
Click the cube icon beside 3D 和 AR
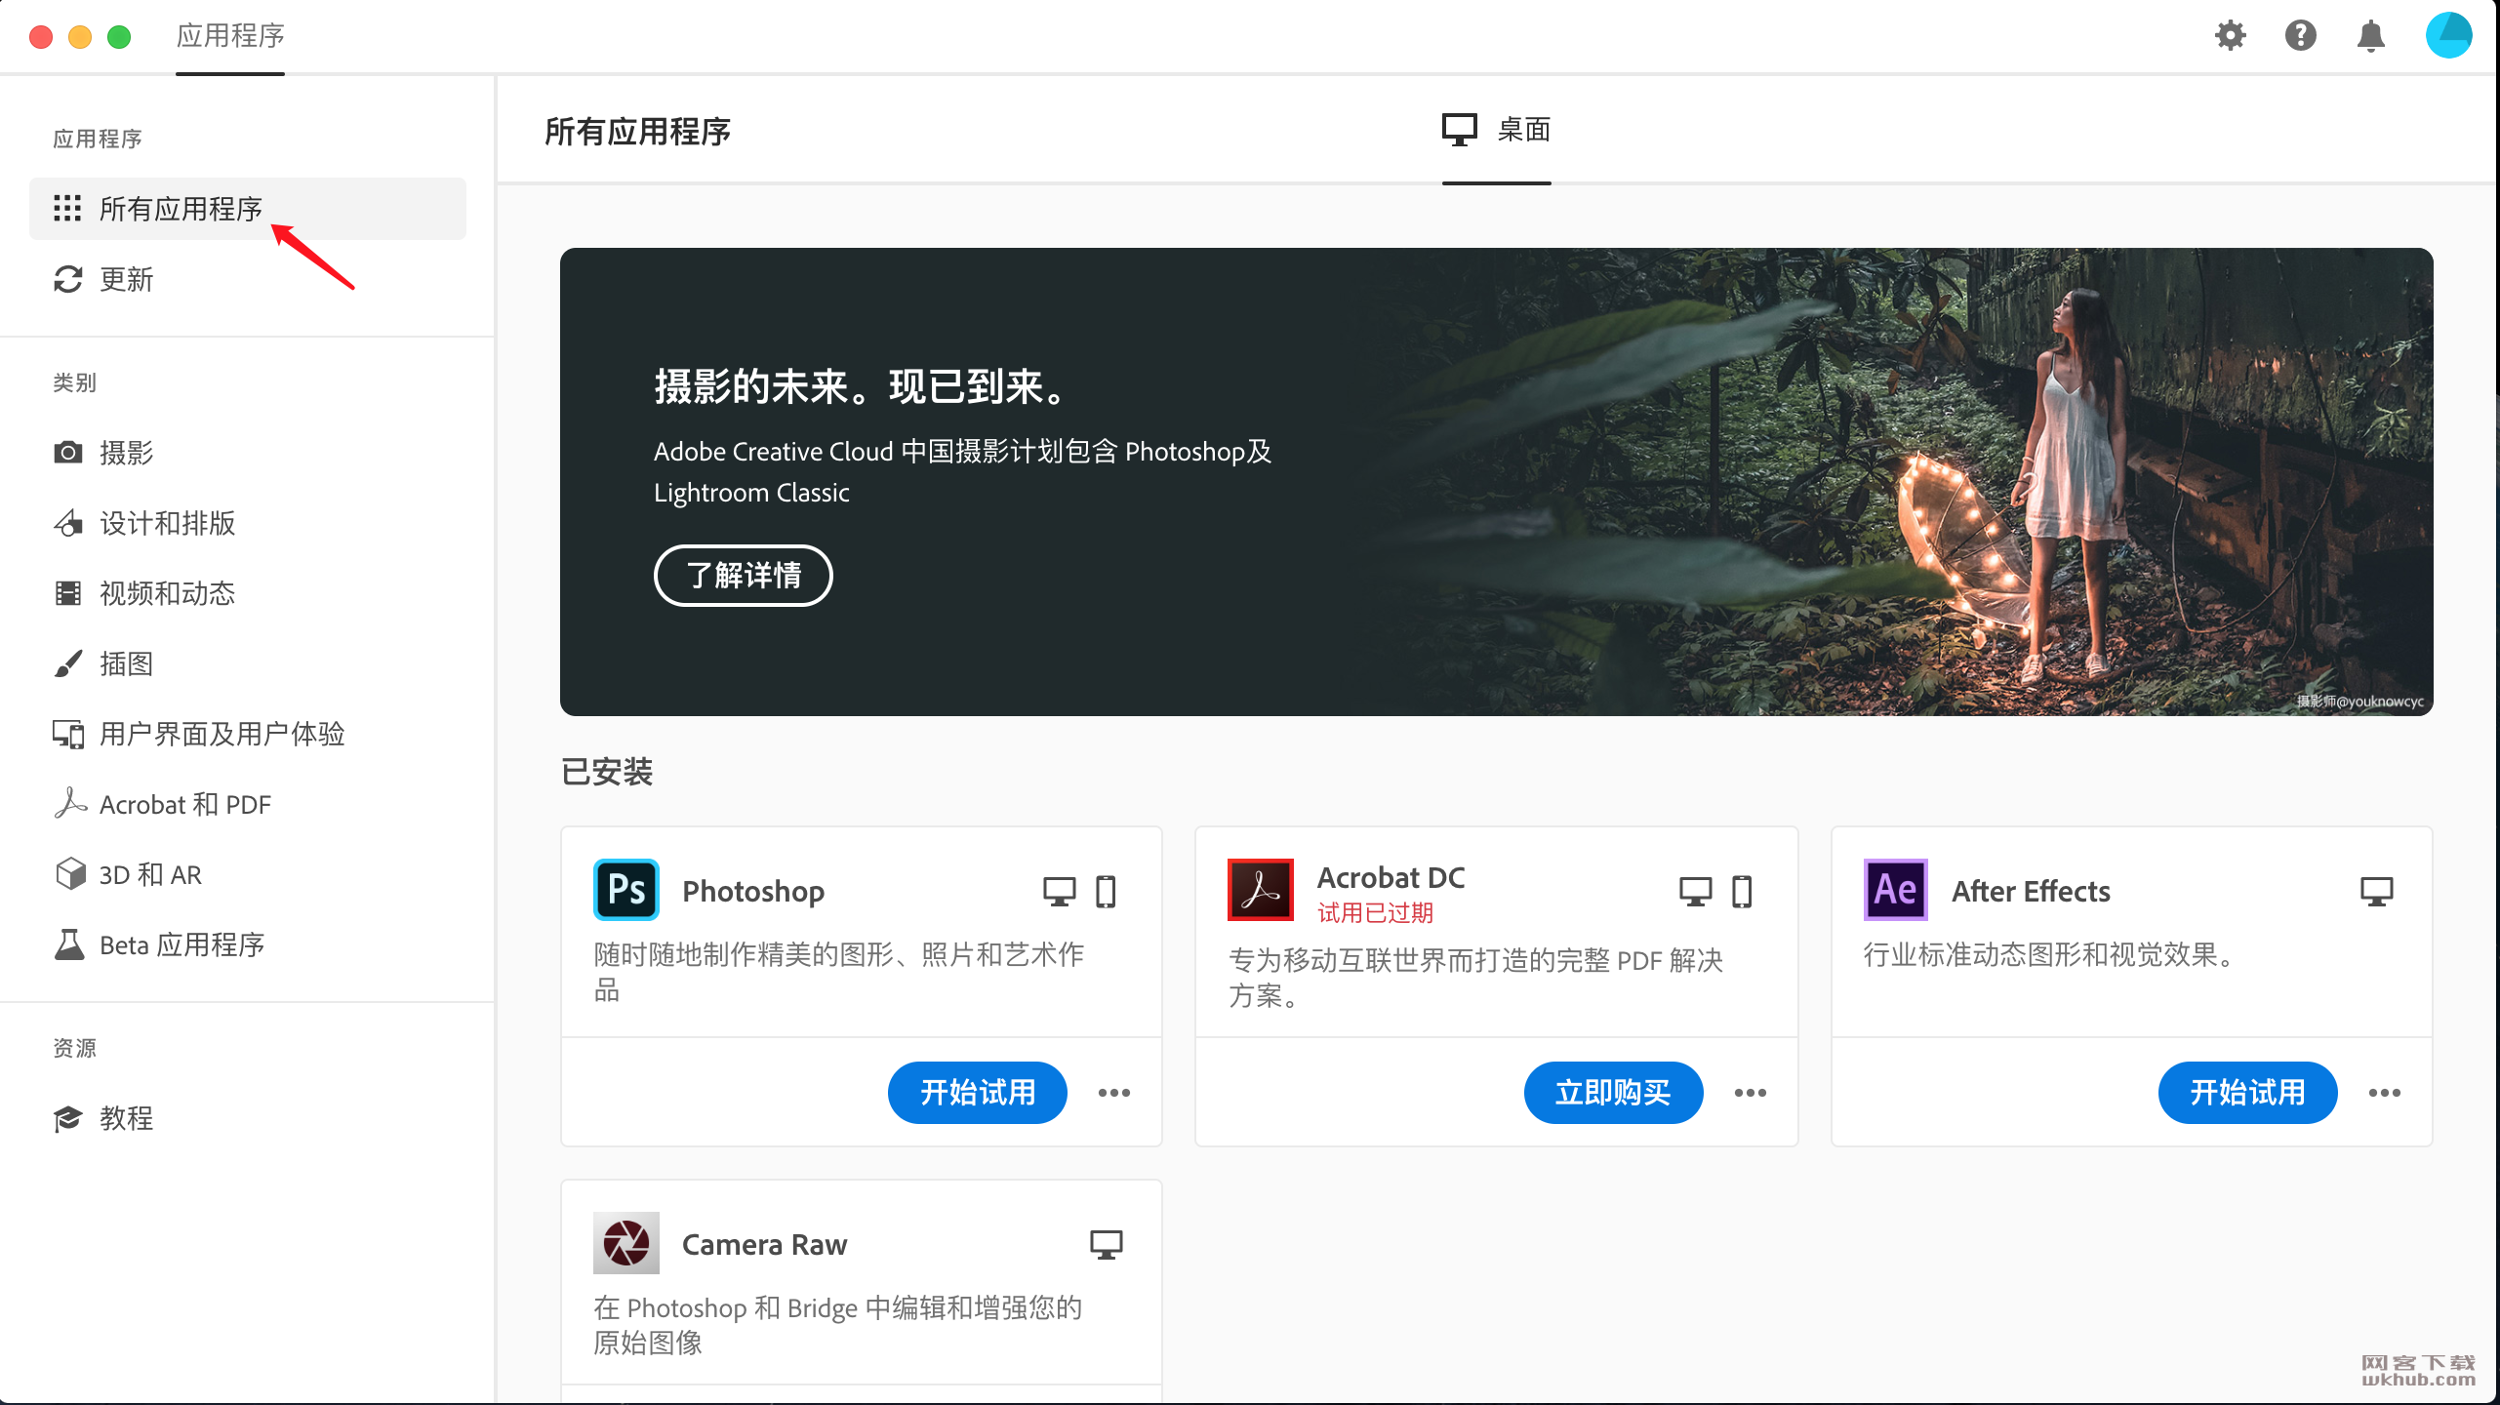69,874
